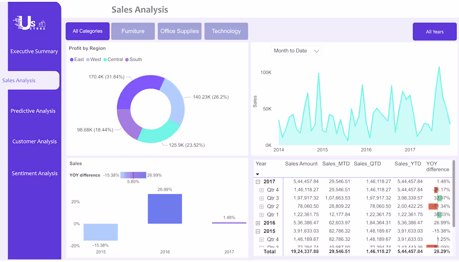
Task: Sort by Year column header
Action: click(261, 164)
